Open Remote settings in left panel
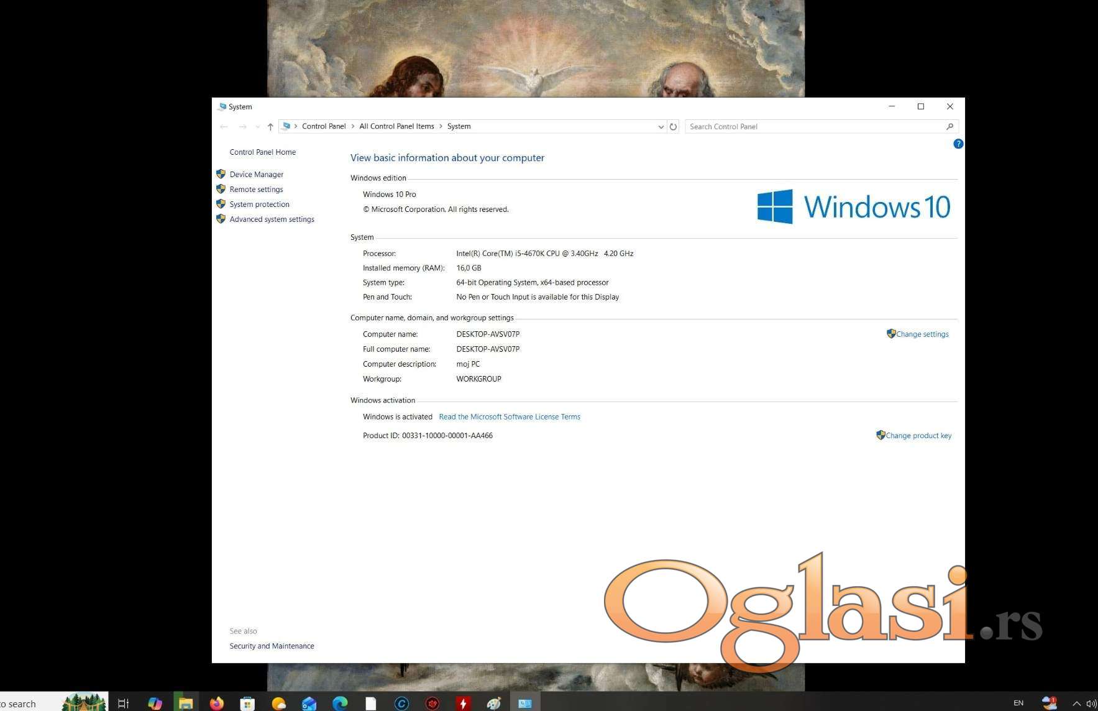The height and width of the screenshot is (711, 1098). [256, 190]
